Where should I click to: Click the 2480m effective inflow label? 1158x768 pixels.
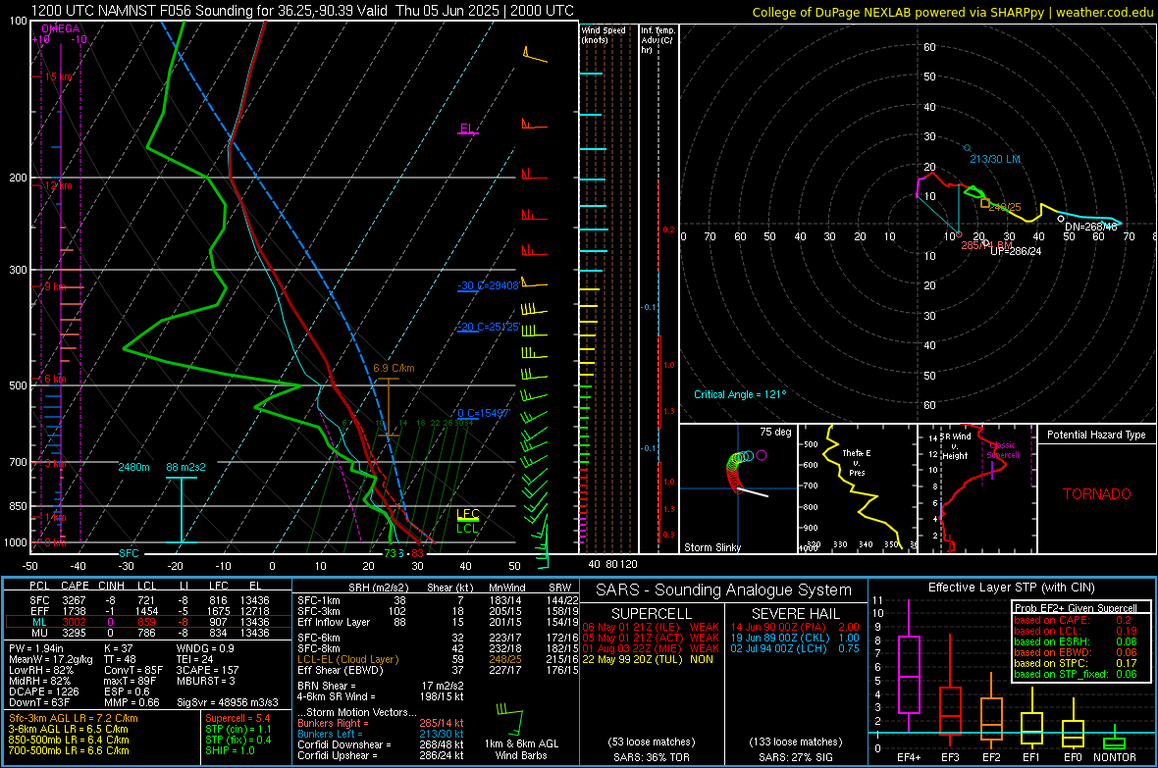[x=133, y=468]
